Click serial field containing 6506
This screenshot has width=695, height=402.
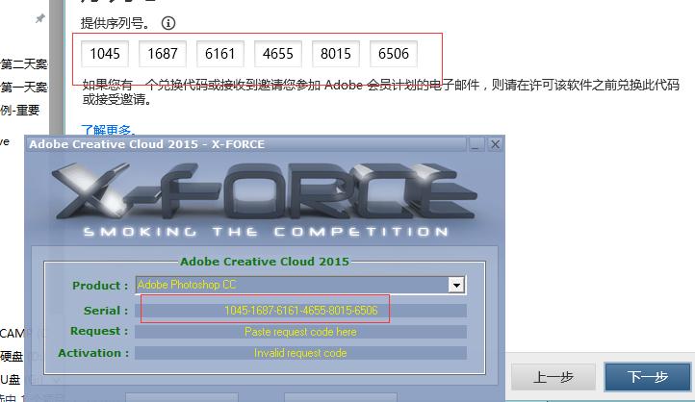point(394,54)
